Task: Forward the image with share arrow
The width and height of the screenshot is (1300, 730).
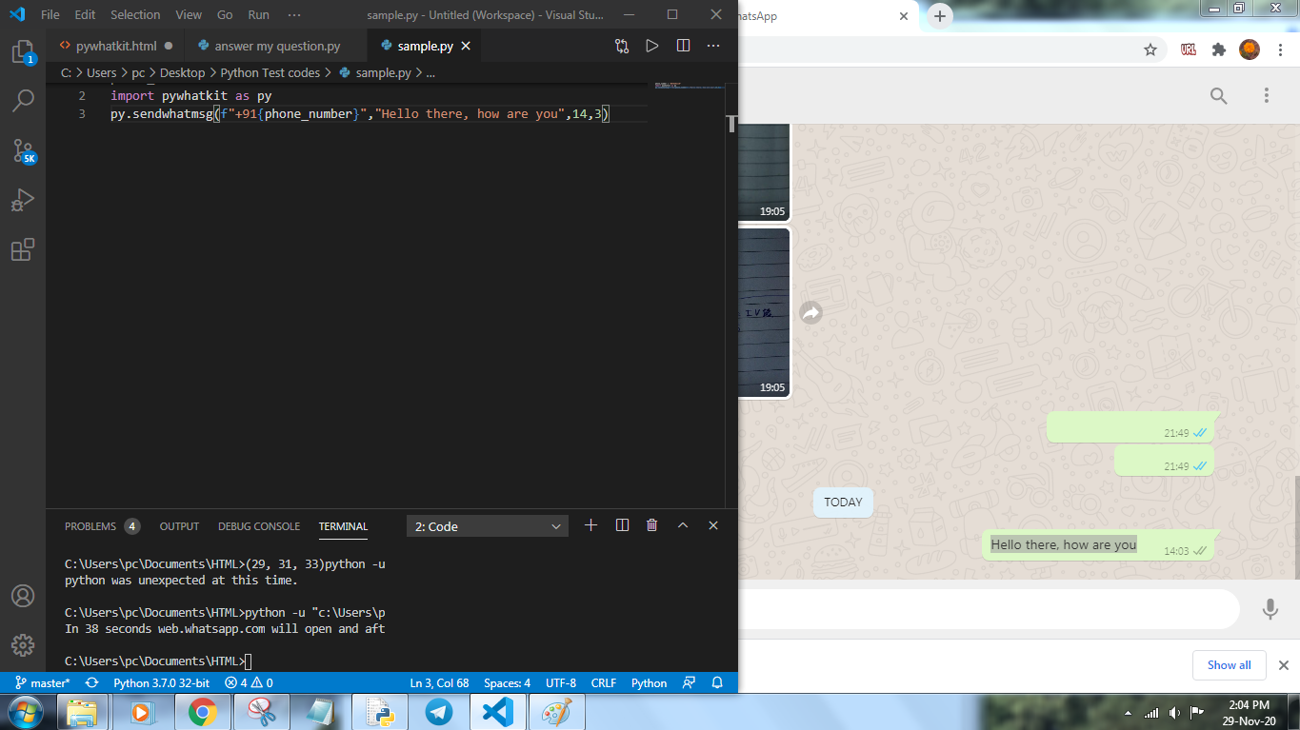Action: click(810, 312)
